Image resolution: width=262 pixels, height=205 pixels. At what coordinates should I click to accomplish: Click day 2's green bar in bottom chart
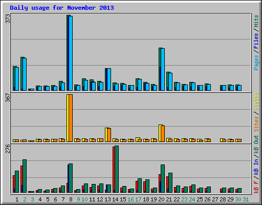25,176
